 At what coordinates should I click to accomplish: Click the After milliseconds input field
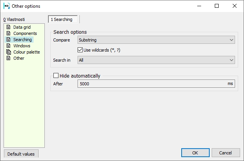click(152, 84)
